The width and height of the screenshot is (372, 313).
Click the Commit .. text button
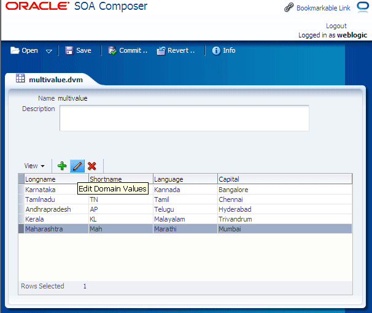tap(133, 50)
